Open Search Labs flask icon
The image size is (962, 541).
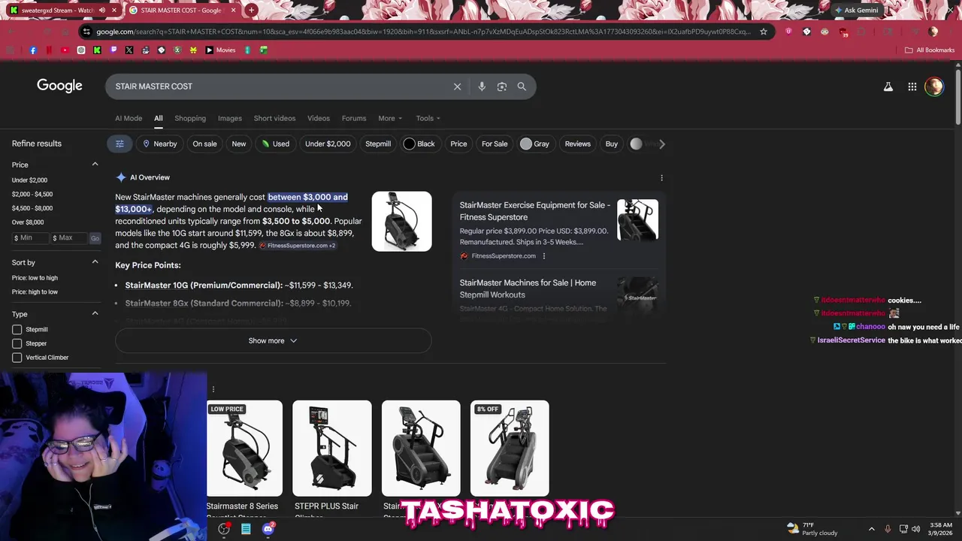[x=888, y=86]
